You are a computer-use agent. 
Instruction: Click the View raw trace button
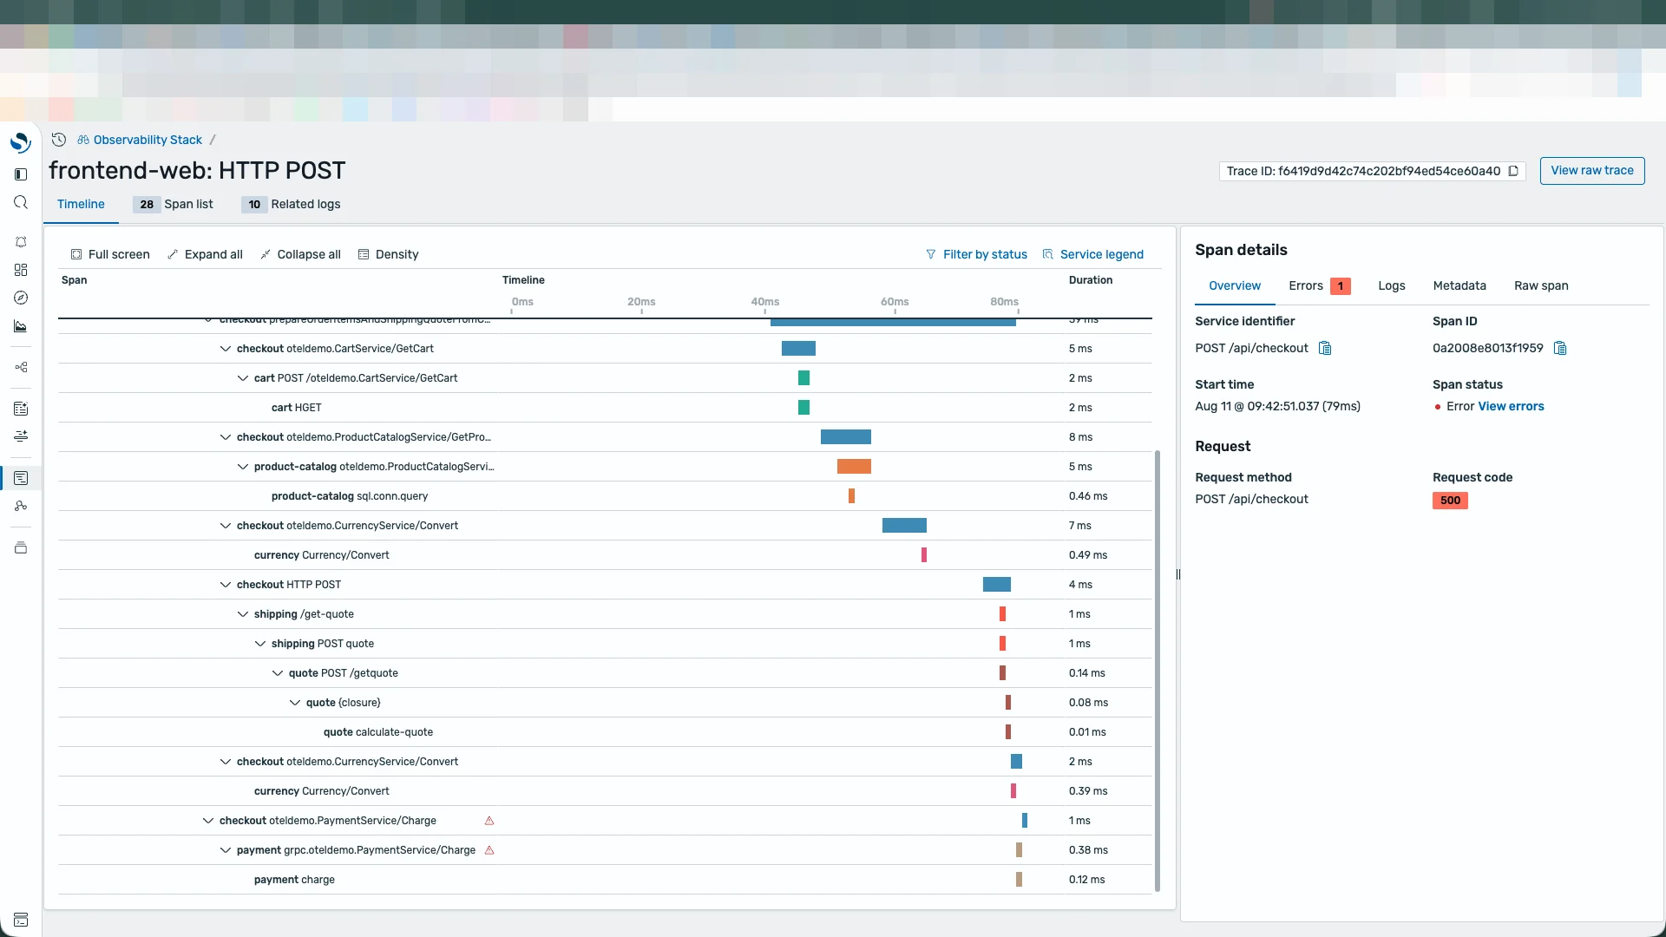[1592, 171]
